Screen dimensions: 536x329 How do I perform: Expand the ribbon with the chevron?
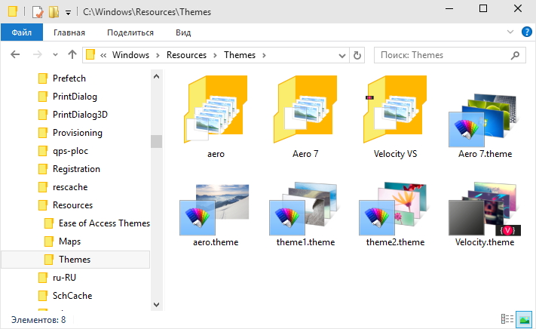pos(510,32)
